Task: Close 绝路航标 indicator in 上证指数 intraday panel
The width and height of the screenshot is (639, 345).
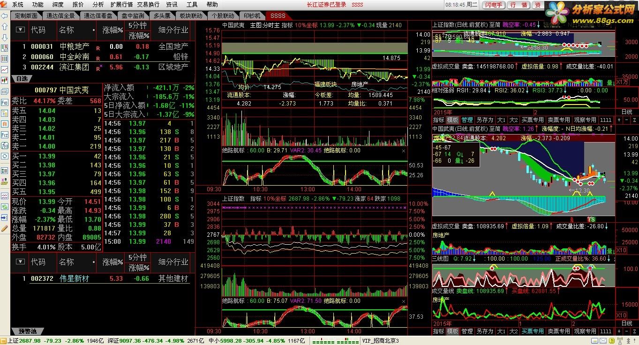Action: point(404,301)
